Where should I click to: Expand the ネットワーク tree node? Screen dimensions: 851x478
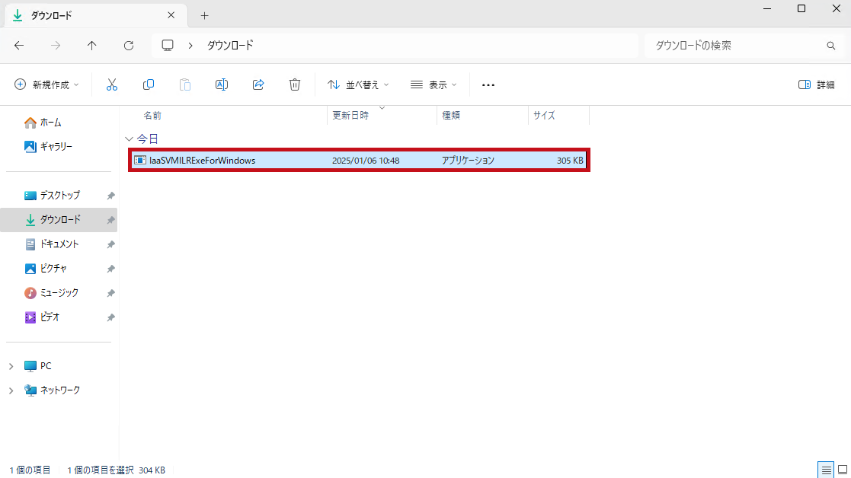pos(11,390)
